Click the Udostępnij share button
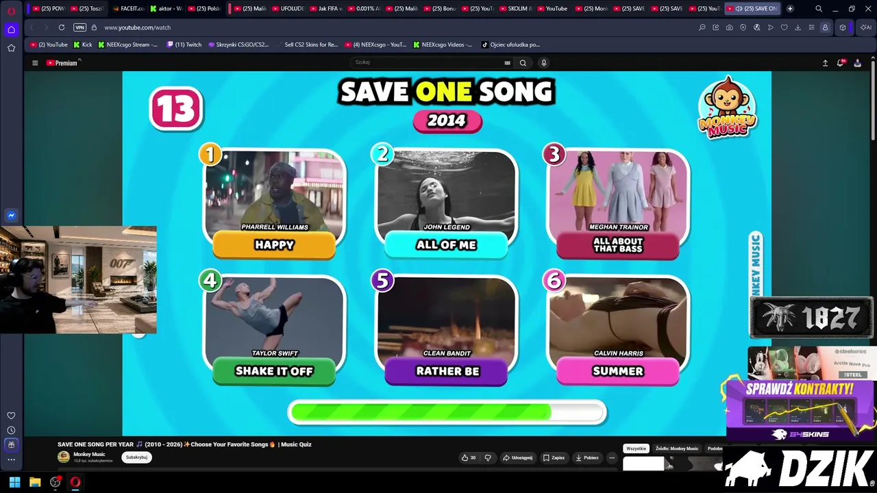This screenshot has width=877, height=493. (517, 457)
